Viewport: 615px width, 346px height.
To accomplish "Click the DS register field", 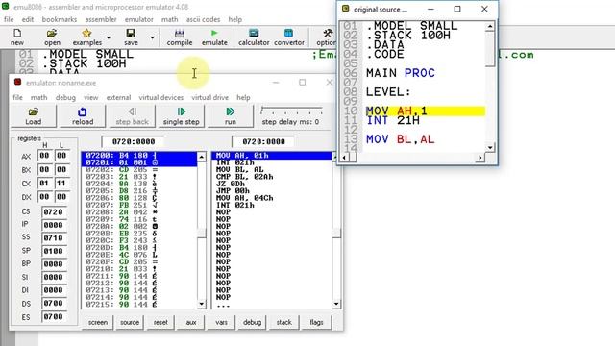I will [x=54, y=304].
